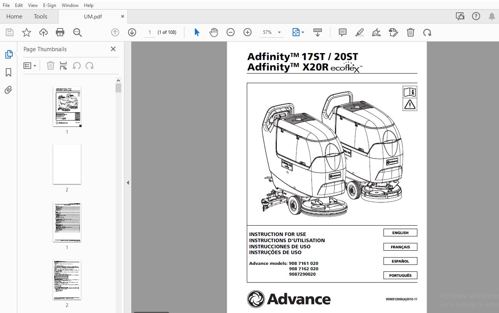Switch to the Tools tab
The height and width of the screenshot is (313, 499).
pyautogui.click(x=40, y=16)
